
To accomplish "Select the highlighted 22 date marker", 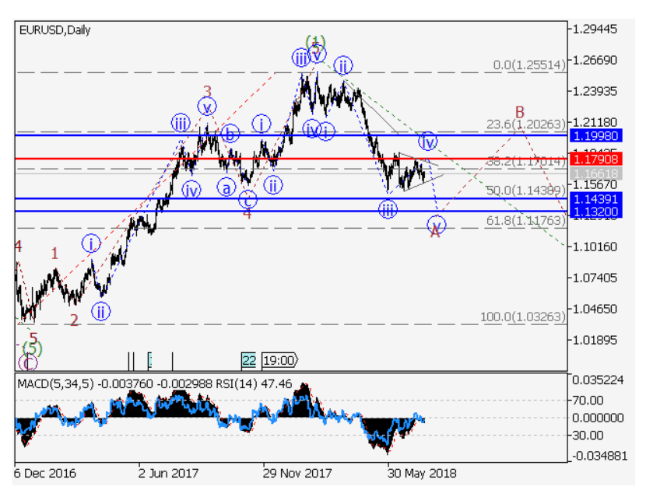I will [x=248, y=360].
